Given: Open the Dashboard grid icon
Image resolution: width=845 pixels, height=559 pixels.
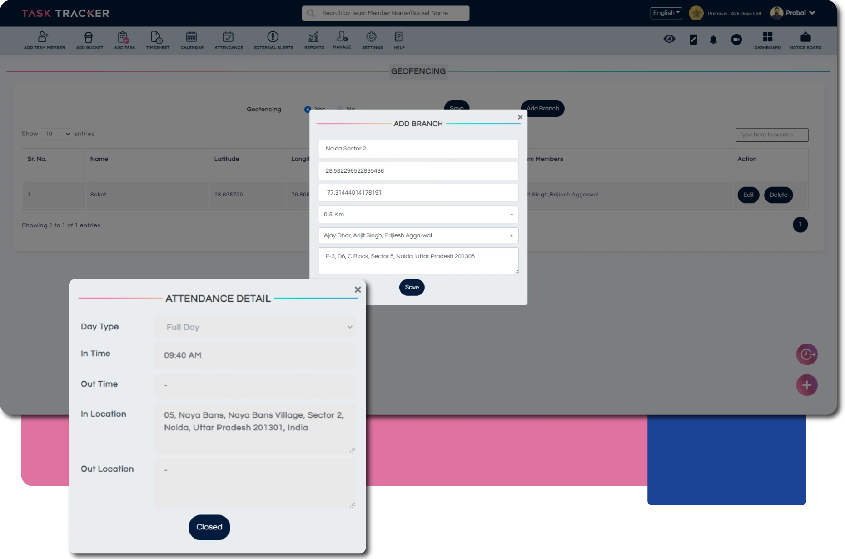Looking at the screenshot, I should (x=767, y=40).
